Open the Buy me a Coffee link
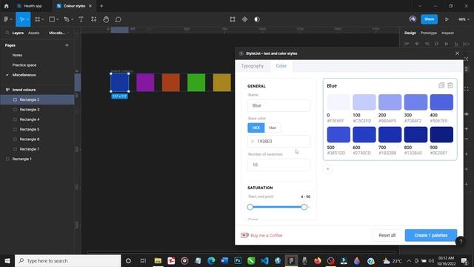Viewport: 474px width, 267px height. [x=261, y=235]
